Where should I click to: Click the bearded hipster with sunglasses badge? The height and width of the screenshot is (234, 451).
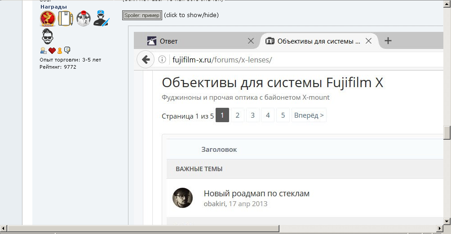tap(48, 36)
